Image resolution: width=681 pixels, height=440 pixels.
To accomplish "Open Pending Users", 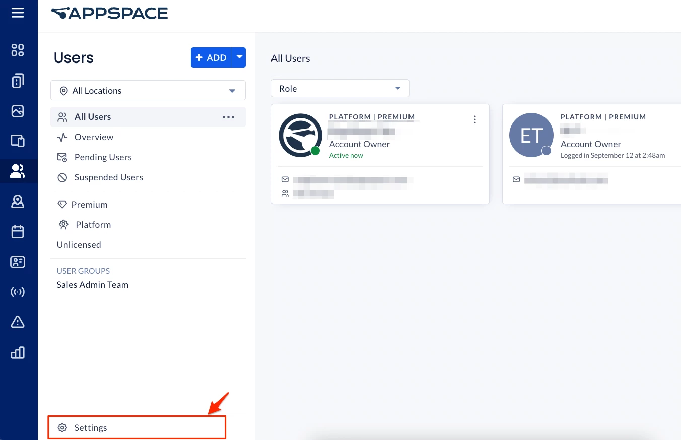I will click(103, 157).
